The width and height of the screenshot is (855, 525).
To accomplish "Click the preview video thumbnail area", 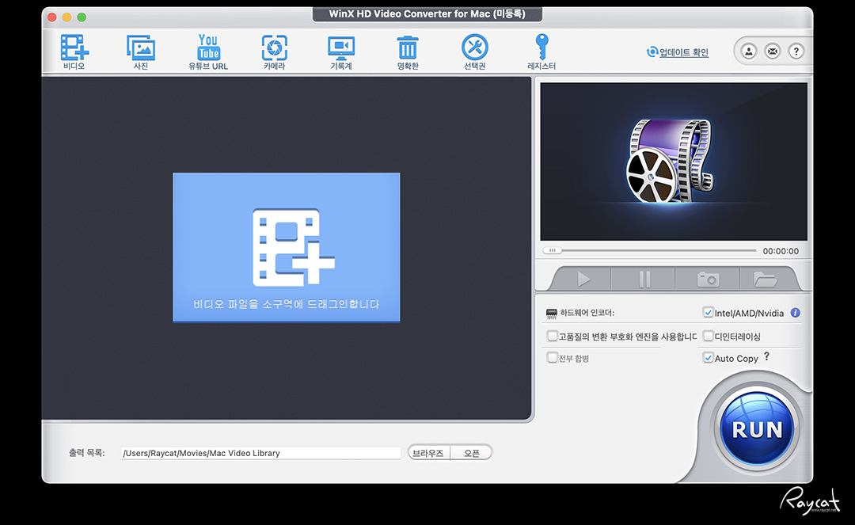I will 674,162.
